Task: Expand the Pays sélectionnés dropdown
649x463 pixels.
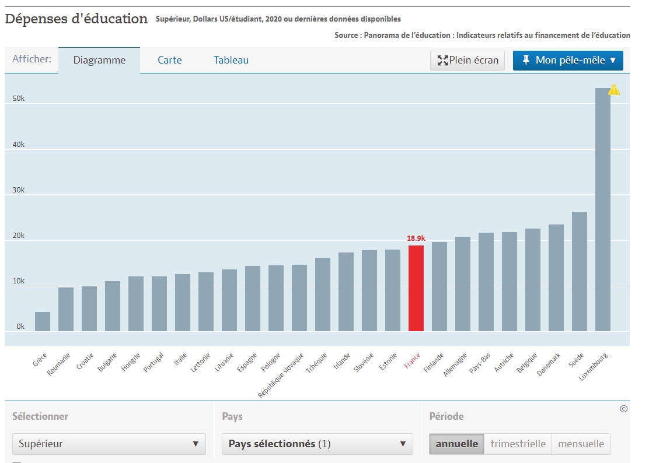Action: point(317,444)
